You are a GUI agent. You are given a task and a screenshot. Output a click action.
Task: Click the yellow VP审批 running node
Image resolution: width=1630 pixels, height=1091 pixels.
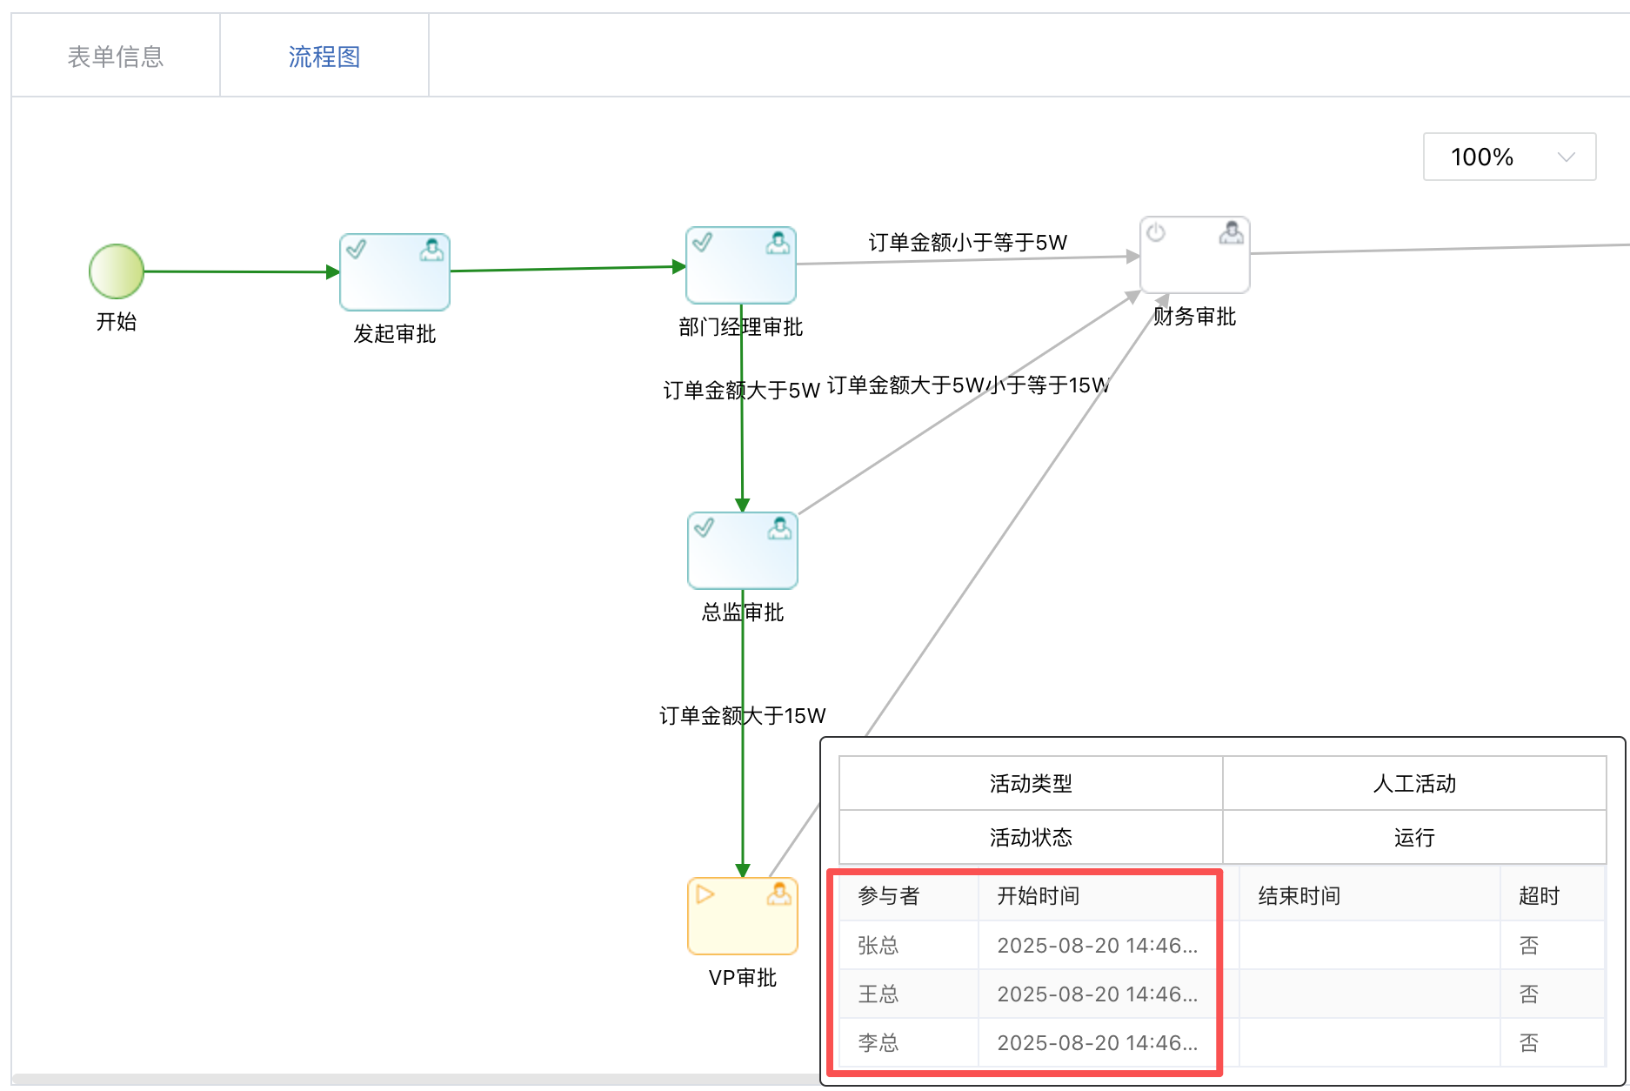[x=743, y=916]
